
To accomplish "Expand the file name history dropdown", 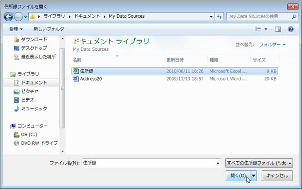I will pyautogui.click(x=218, y=163).
